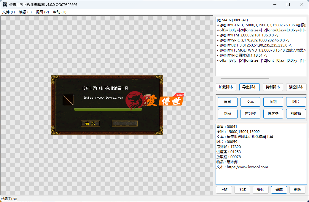Screen dimensions: 309x202
Task: Open the 编辑 (E) menu
Action: pos(25,12)
